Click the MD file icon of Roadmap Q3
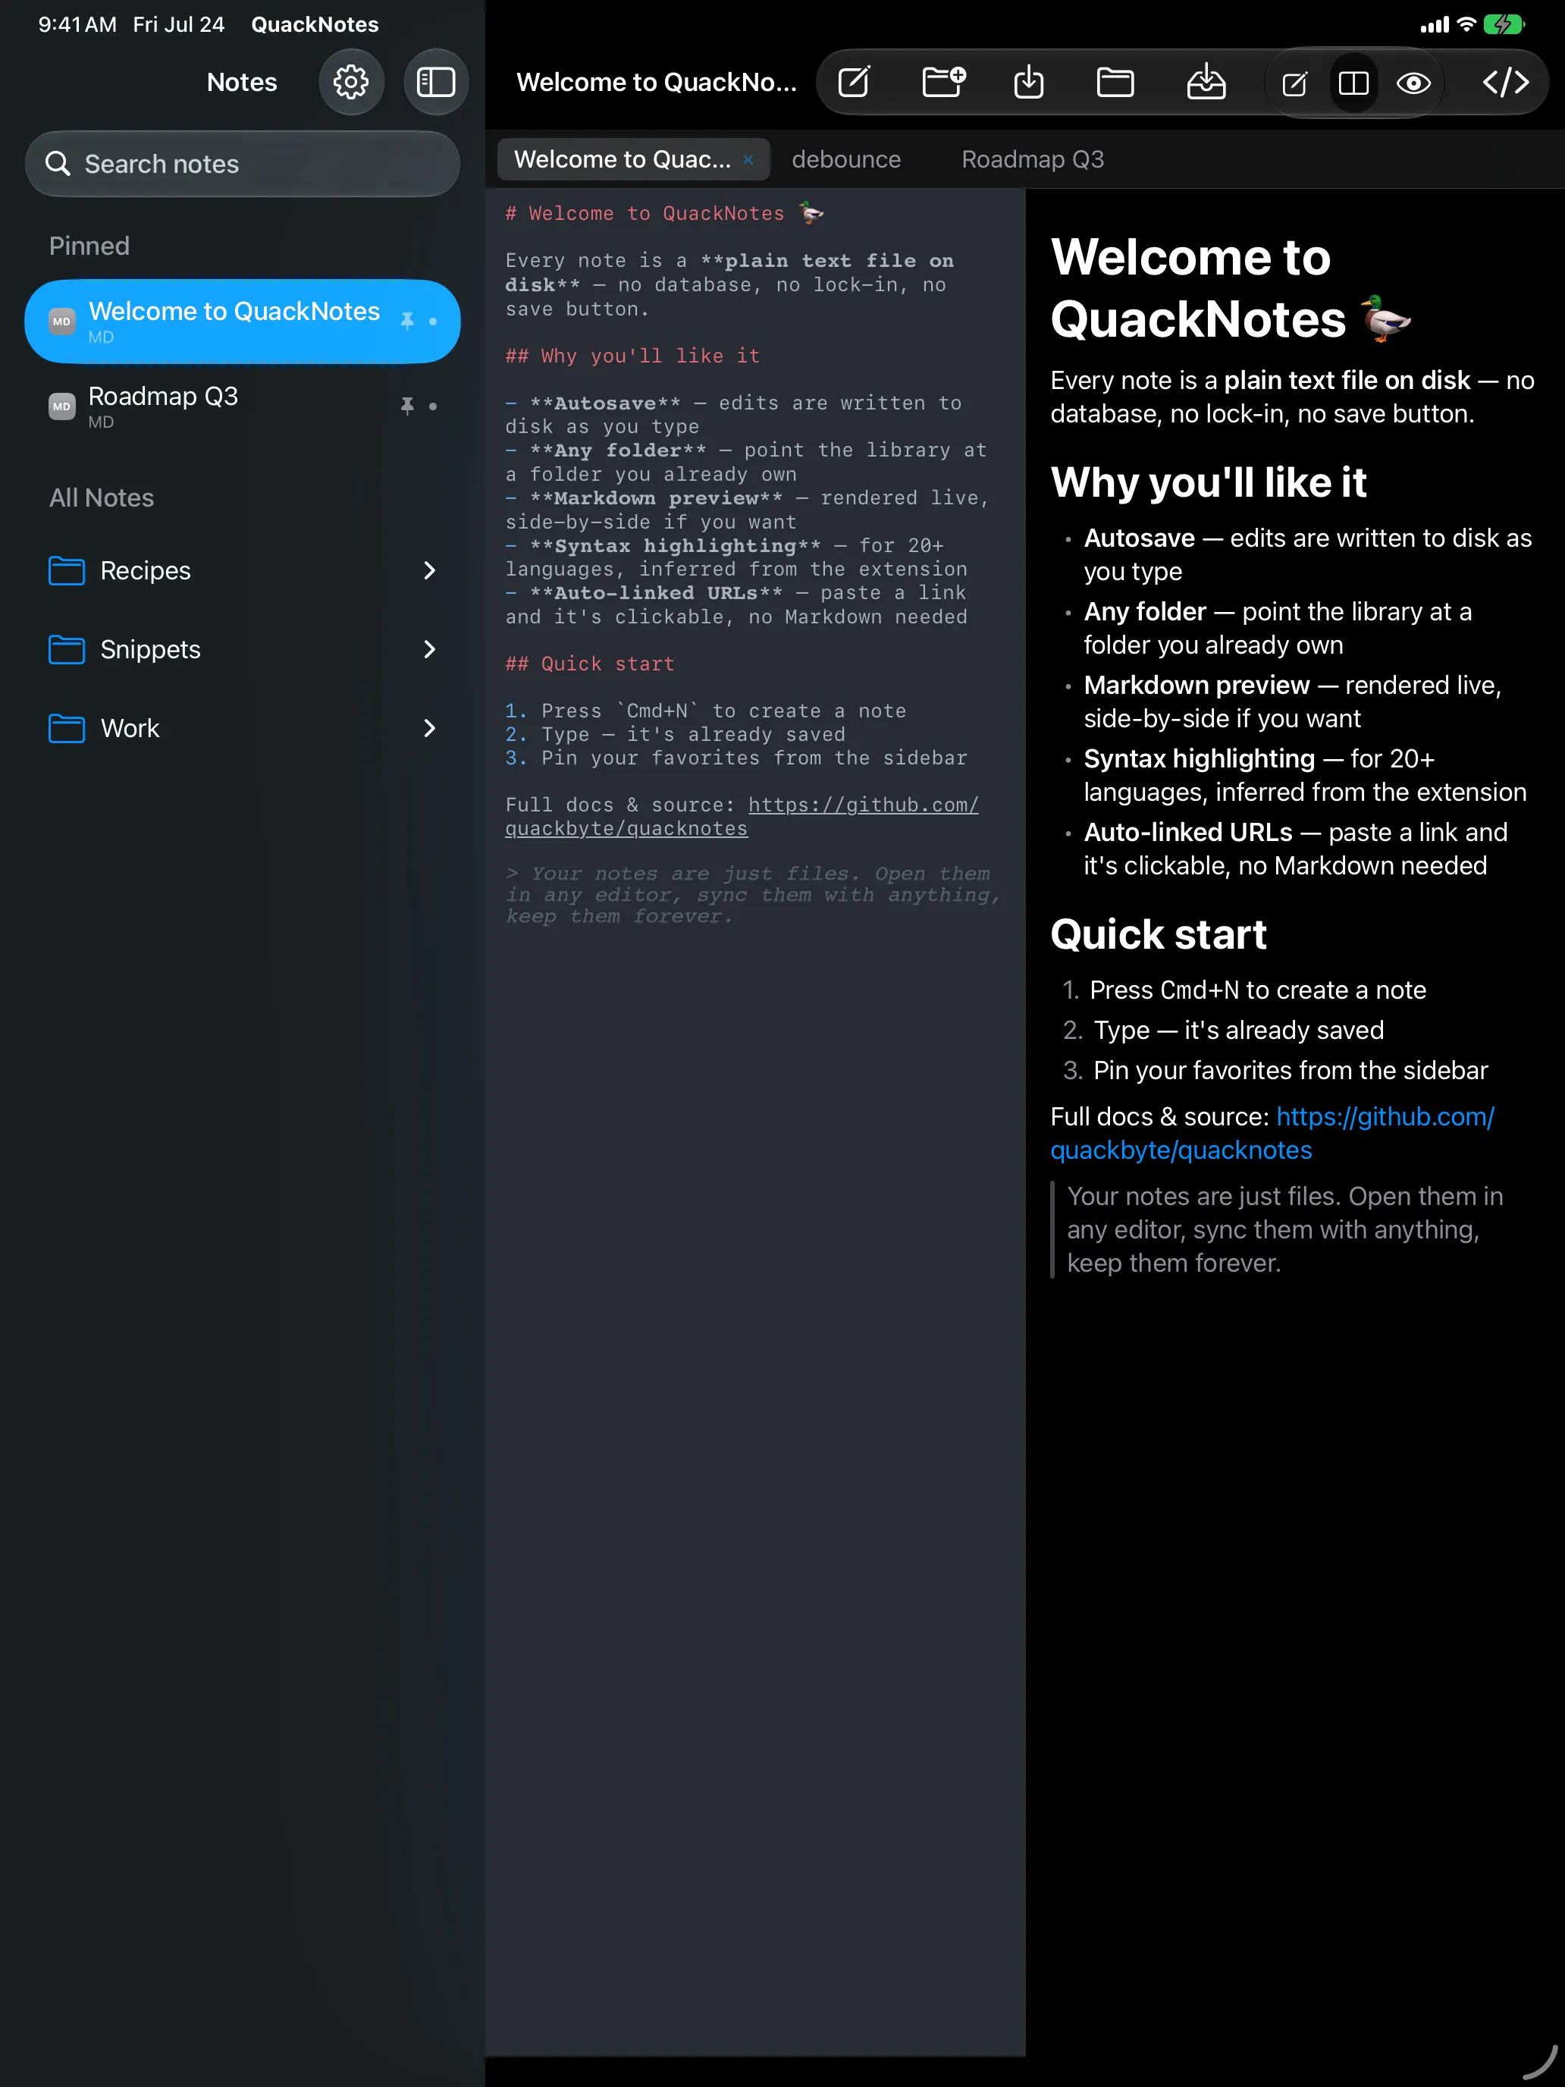1565x2087 pixels. click(x=62, y=406)
